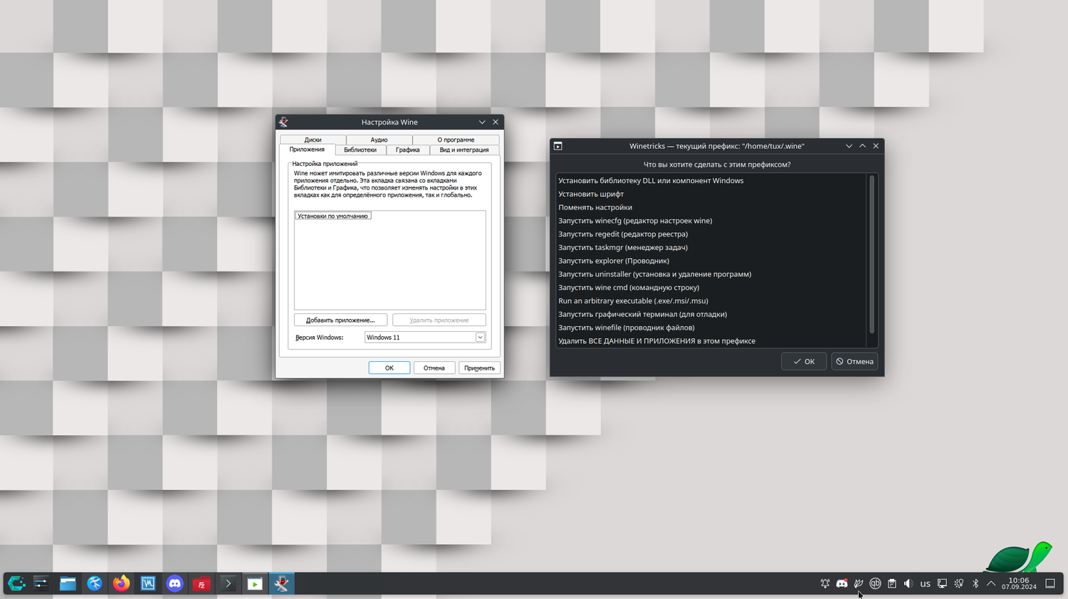Open clipboard manager in system tray
Viewport: 1068px width, 599px height.
(x=891, y=583)
